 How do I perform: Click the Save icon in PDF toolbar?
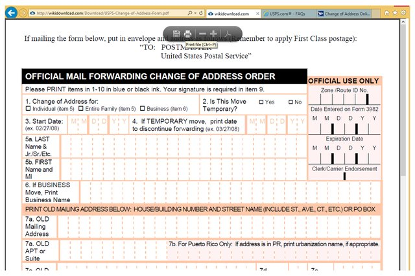point(176,34)
